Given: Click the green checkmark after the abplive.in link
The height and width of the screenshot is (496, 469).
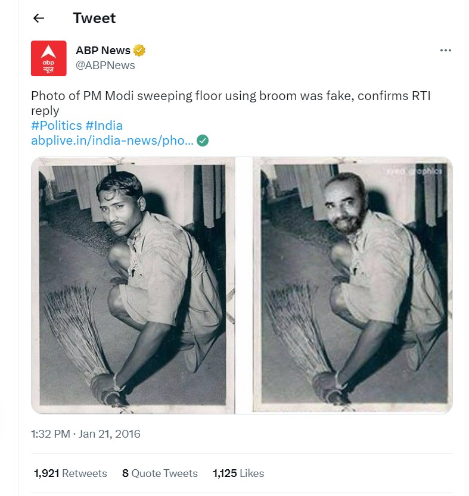Looking at the screenshot, I should (x=201, y=142).
